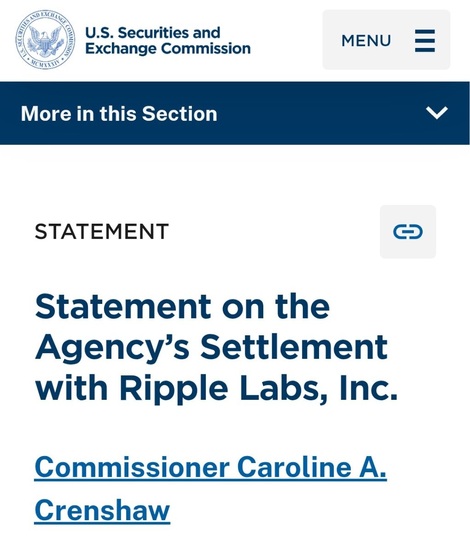
Task: Click the 'Agency's Settlement' headline line
Action: pyautogui.click(x=211, y=347)
